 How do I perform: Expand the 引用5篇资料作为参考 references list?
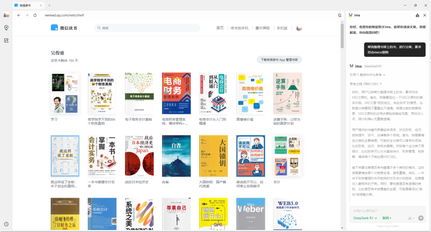click(x=367, y=75)
